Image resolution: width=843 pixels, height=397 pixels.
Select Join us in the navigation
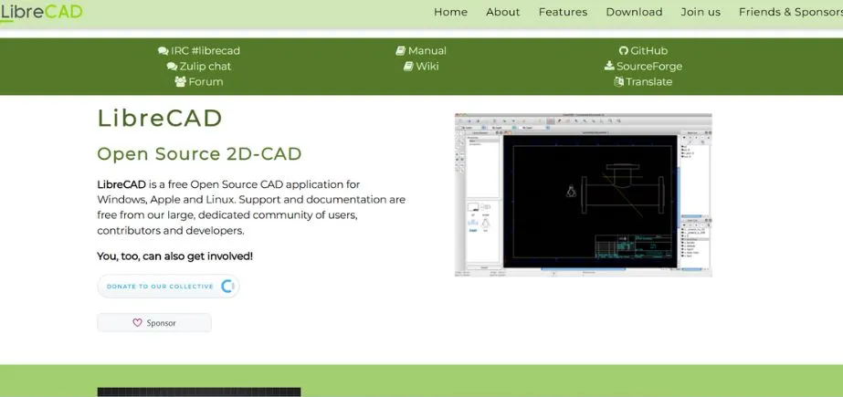coord(701,12)
